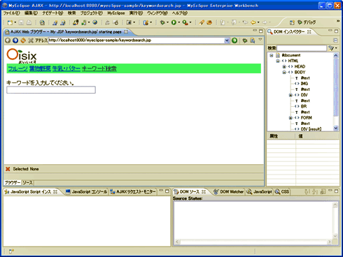Open the New file dropdown arrow
Screen dimensions: 343x257
tap(15, 22)
